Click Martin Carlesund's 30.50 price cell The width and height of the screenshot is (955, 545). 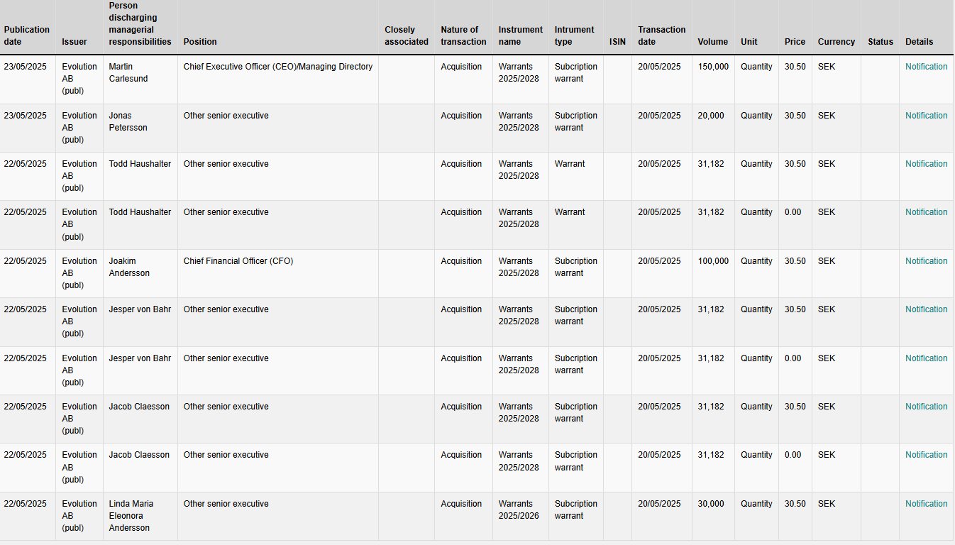click(x=795, y=67)
